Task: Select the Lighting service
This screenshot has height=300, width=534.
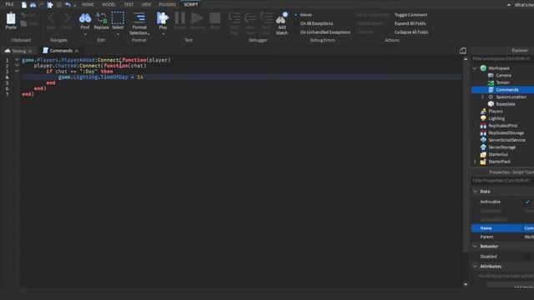Action: click(496, 118)
